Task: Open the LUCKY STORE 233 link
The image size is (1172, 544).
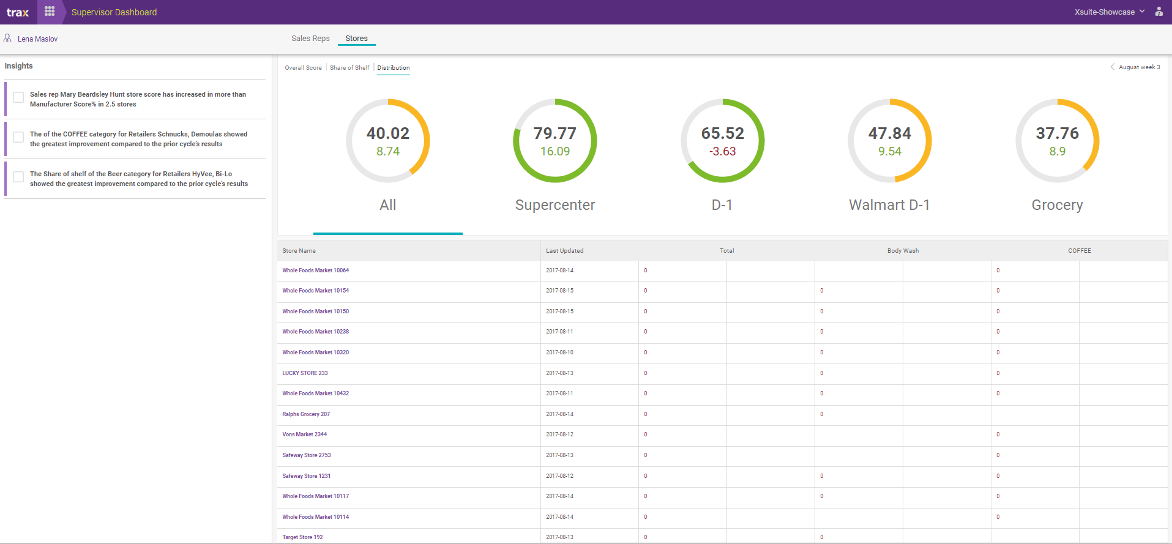Action: click(305, 373)
